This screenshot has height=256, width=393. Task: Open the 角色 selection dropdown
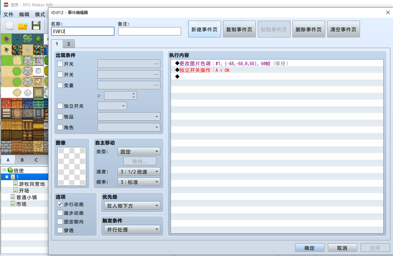[129, 127]
